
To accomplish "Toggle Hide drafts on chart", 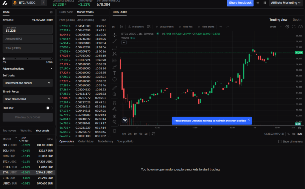I will point(206,27).
